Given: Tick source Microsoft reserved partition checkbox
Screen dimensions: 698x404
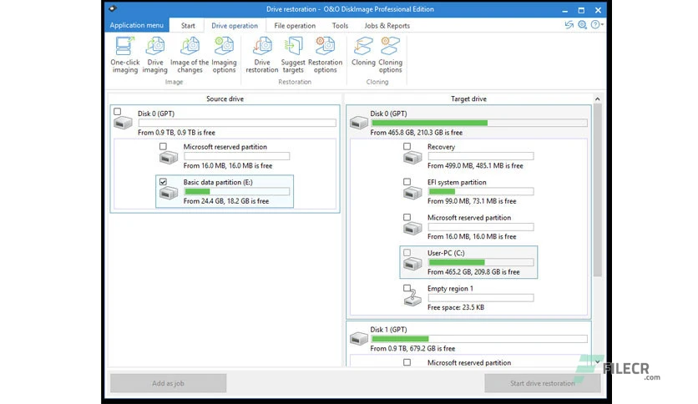Looking at the screenshot, I should click(163, 146).
